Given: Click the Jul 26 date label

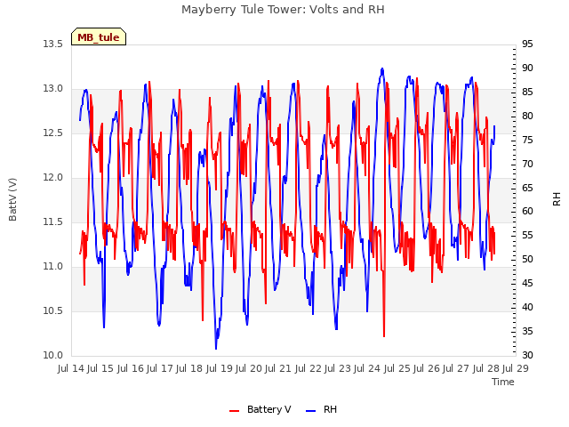Looking at the screenshot, I should point(427,368).
